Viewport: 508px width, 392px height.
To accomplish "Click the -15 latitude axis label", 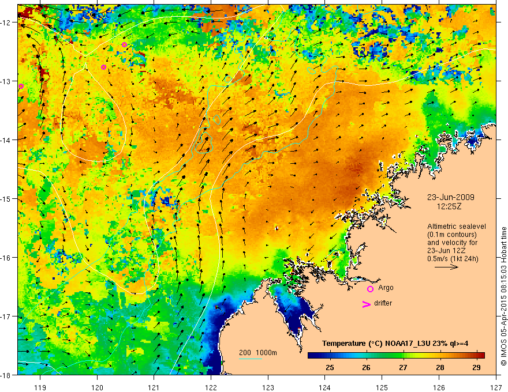I will (x=6, y=198).
